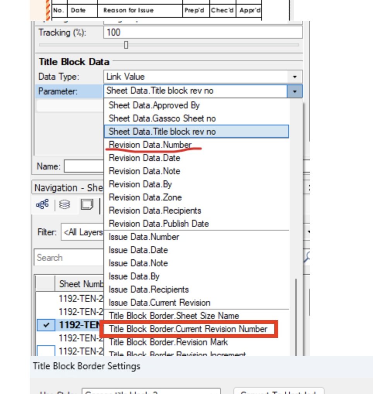Select Title Block Border.Sheet Size Name
Image resolution: width=373 pixels, height=394 pixels.
pos(174,316)
